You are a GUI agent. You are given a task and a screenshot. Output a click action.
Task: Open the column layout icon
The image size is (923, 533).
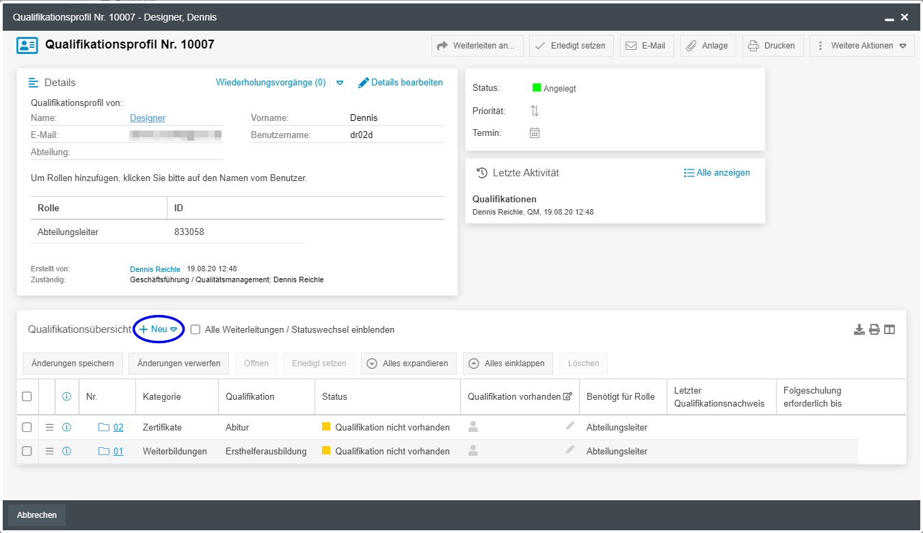(x=889, y=330)
